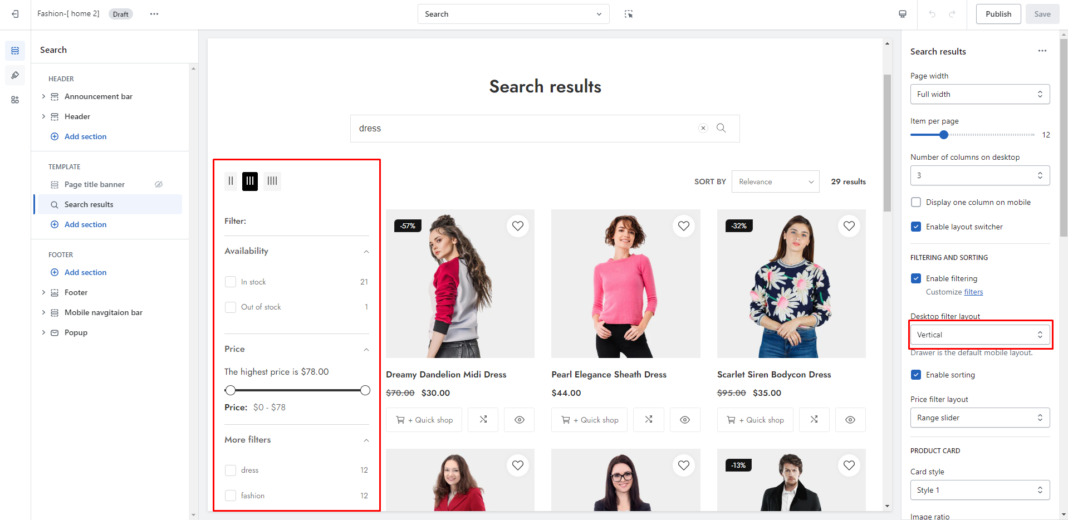
Task: Check Display one column on mobile
Action: pyautogui.click(x=916, y=202)
